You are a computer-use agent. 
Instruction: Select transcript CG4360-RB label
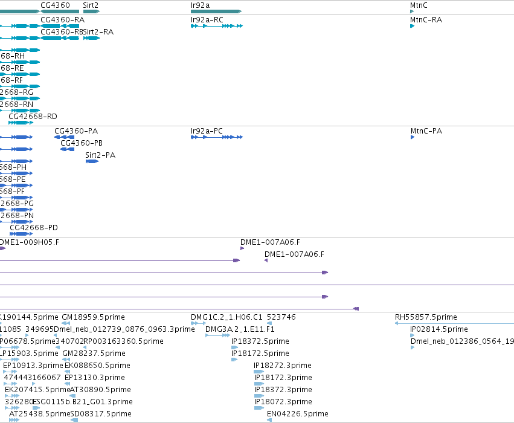(62, 32)
